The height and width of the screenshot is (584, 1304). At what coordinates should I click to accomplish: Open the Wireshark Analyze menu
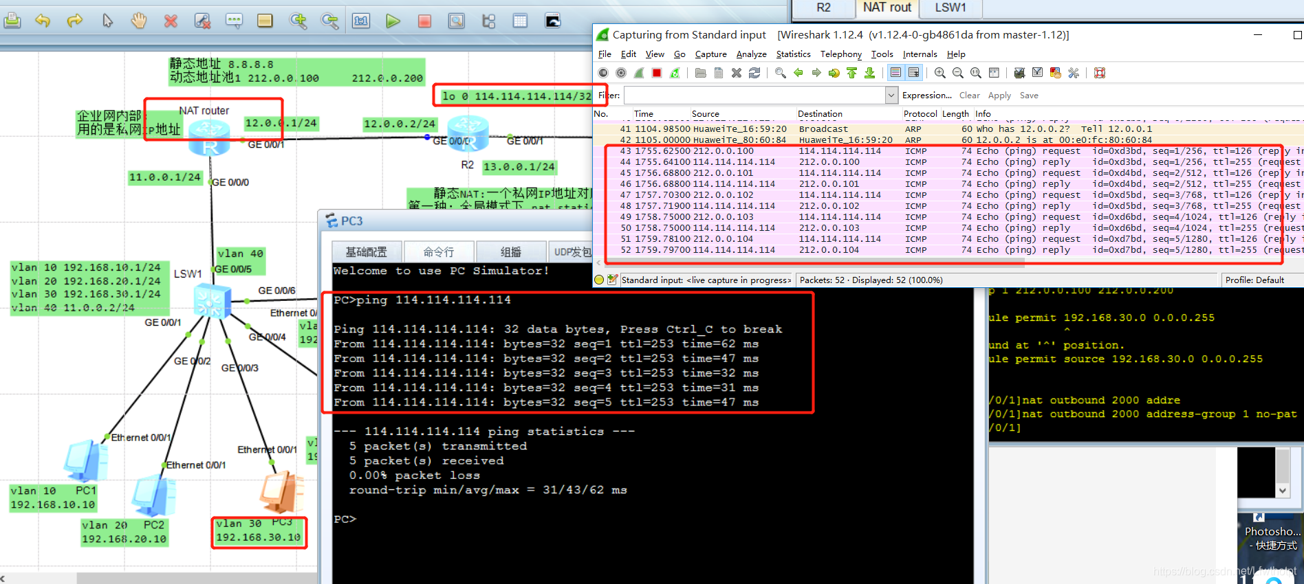coord(751,54)
